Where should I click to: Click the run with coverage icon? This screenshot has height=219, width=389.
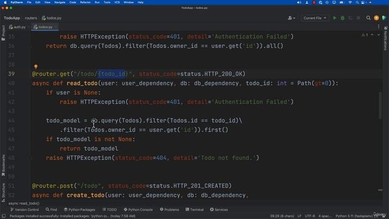click(x=350, y=18)
